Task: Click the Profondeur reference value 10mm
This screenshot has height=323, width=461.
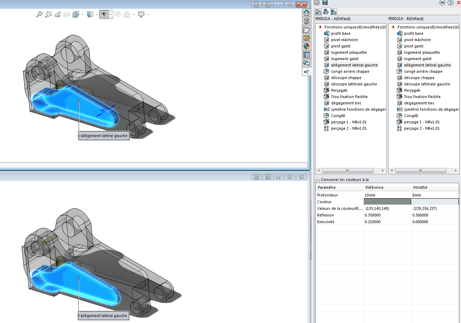Action: coord(370,195)
